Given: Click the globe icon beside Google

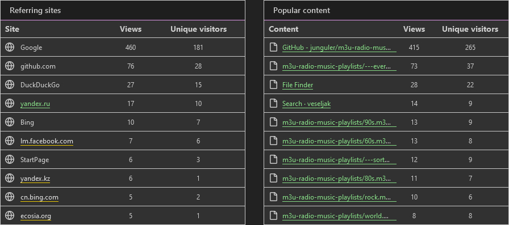Looking at the screenshot, I should tap(10, 47).
